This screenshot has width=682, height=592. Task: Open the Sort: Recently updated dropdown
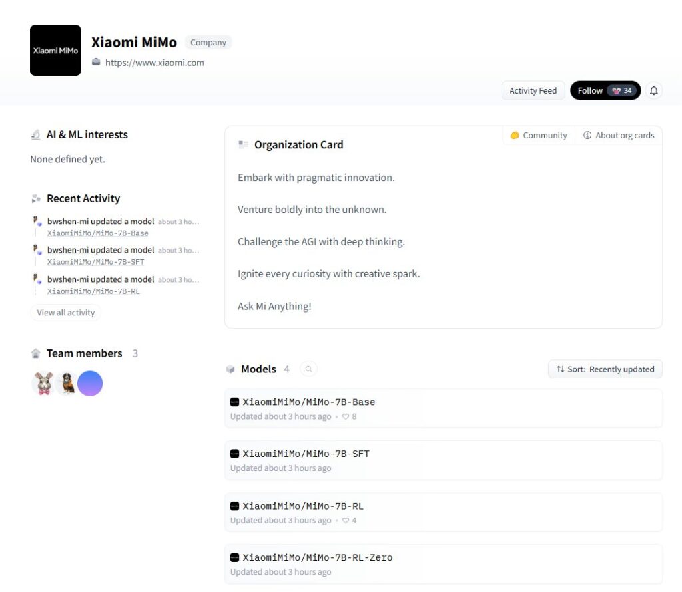point(605,369)
